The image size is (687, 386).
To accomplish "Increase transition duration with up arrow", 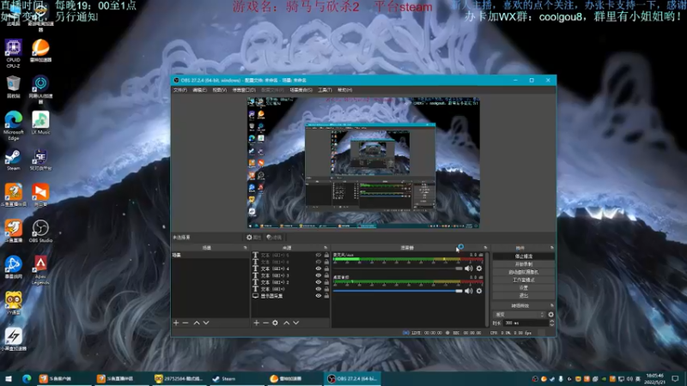I will (551, 321).
